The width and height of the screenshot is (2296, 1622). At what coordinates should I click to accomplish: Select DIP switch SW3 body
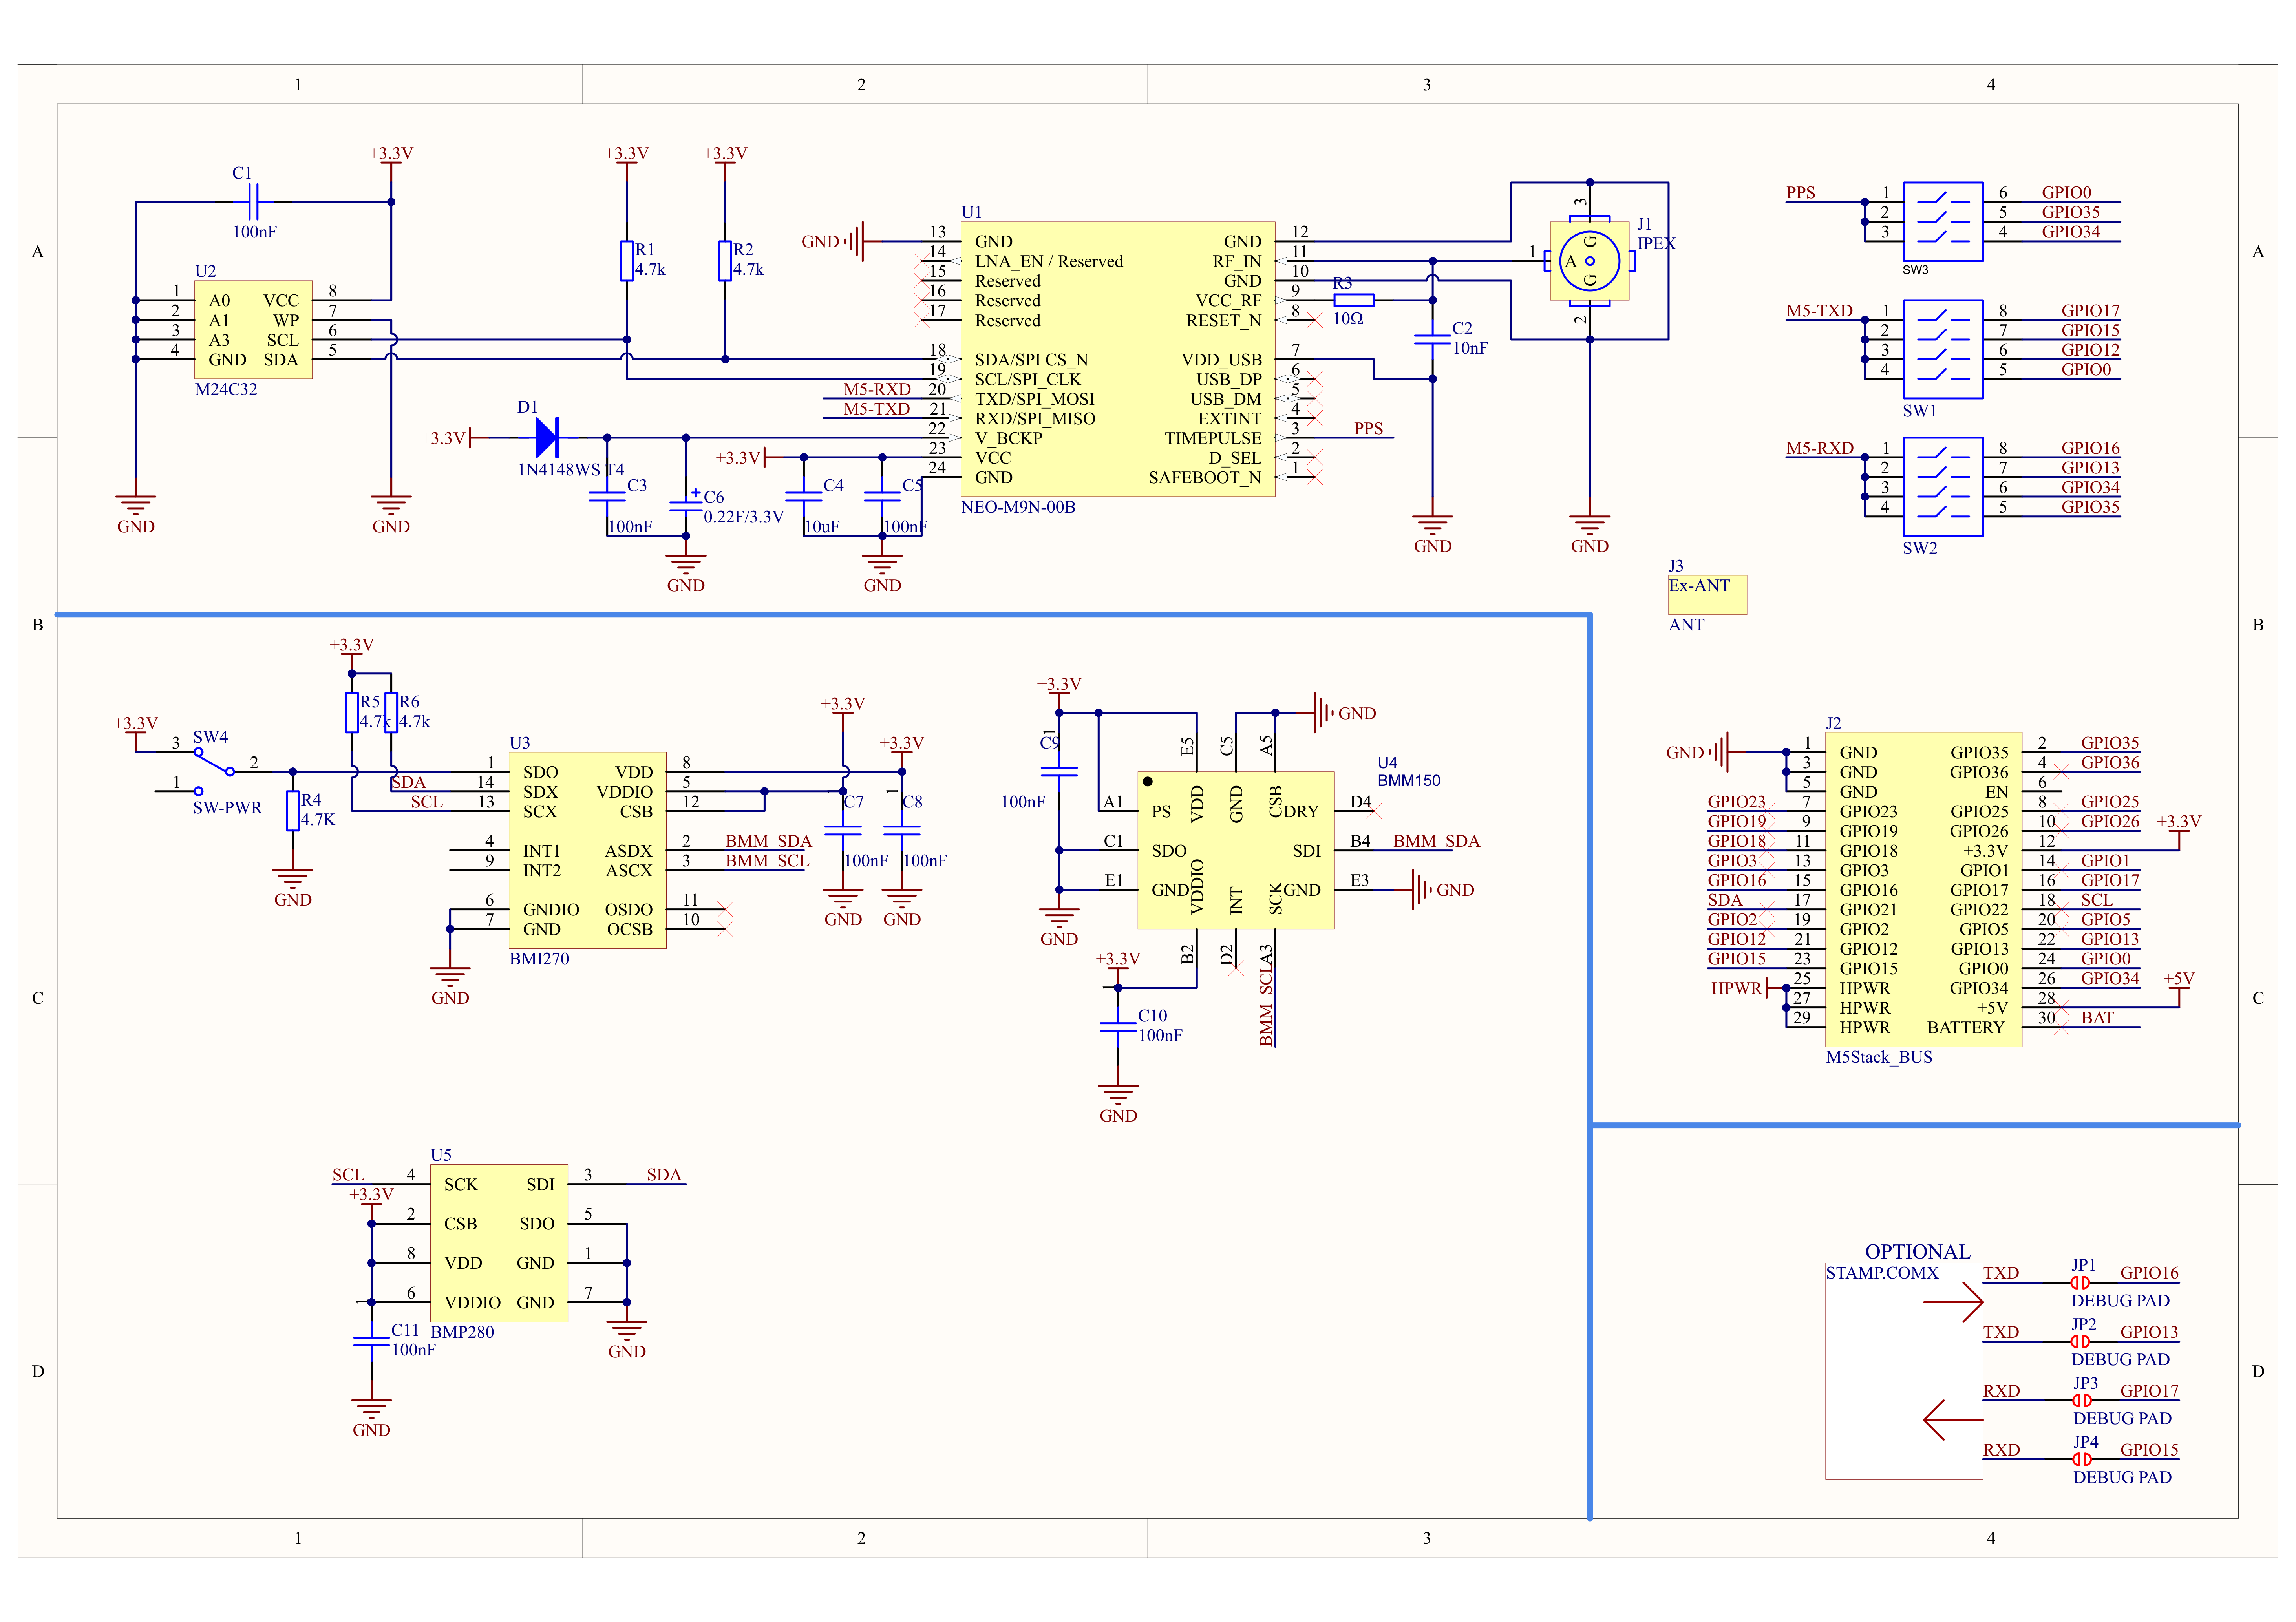1943,222
